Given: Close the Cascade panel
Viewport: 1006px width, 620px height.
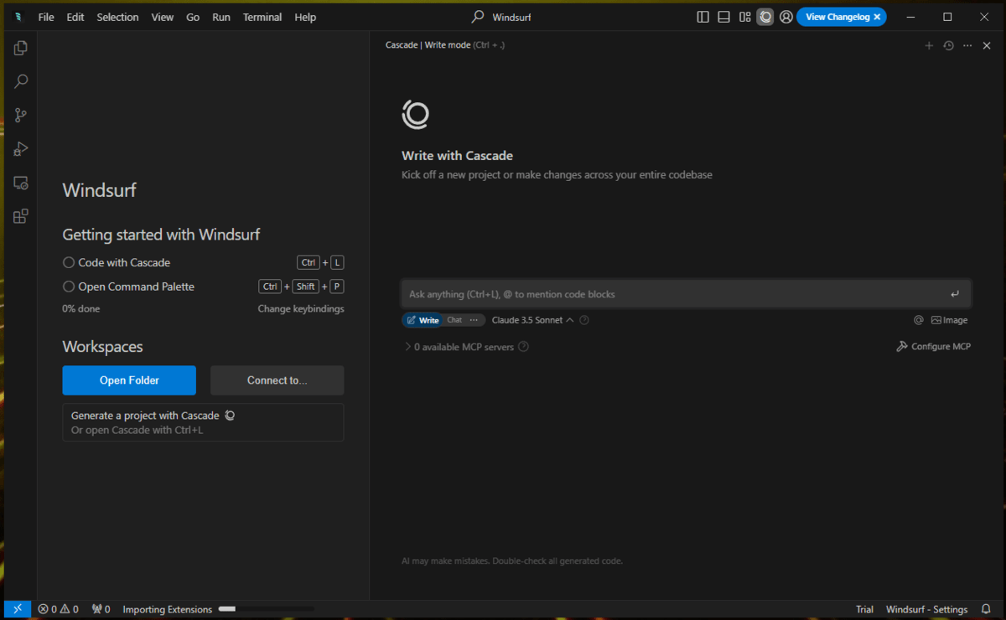Looking at the screenshot, I should coord(987,45).
